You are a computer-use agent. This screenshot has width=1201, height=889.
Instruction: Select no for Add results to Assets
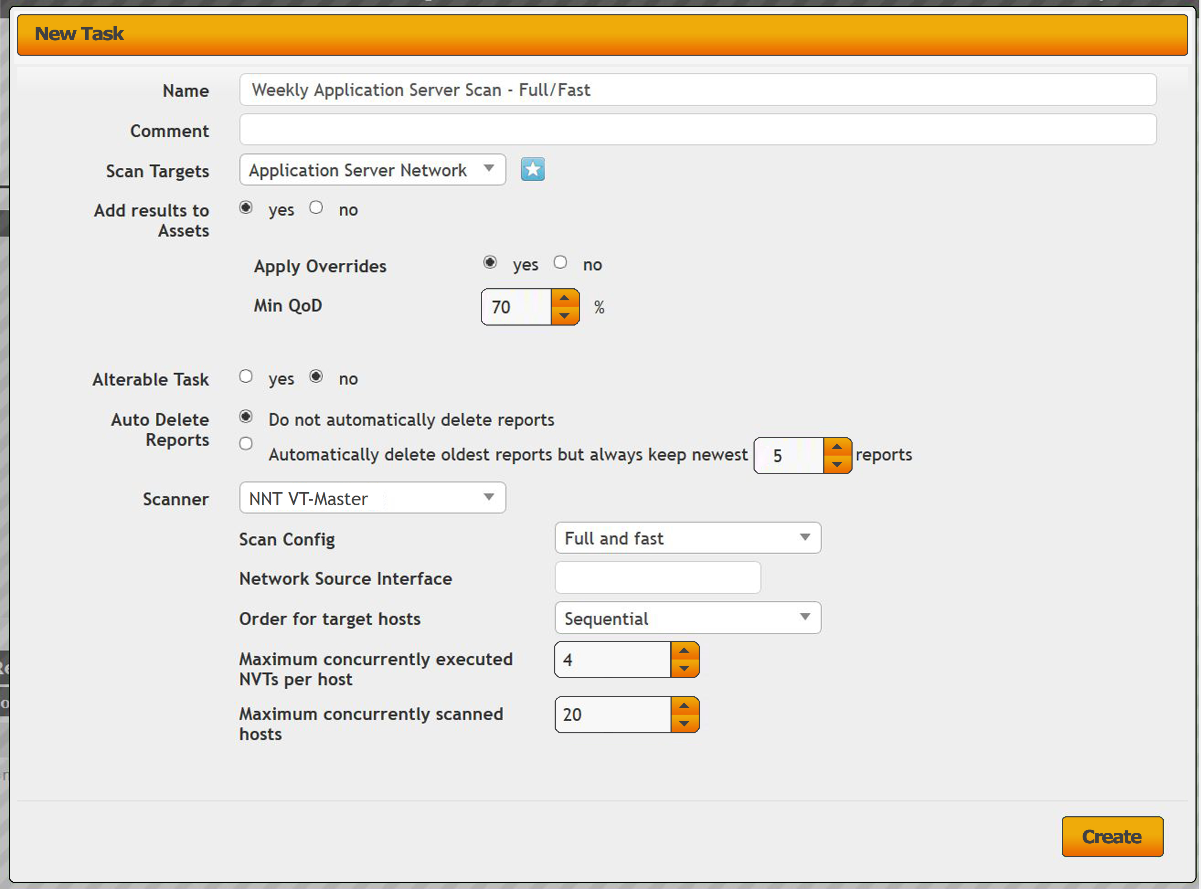tap(316, 208)
